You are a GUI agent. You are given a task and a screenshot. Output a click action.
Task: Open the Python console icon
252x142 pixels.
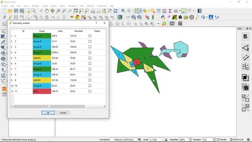coord(163,17)
